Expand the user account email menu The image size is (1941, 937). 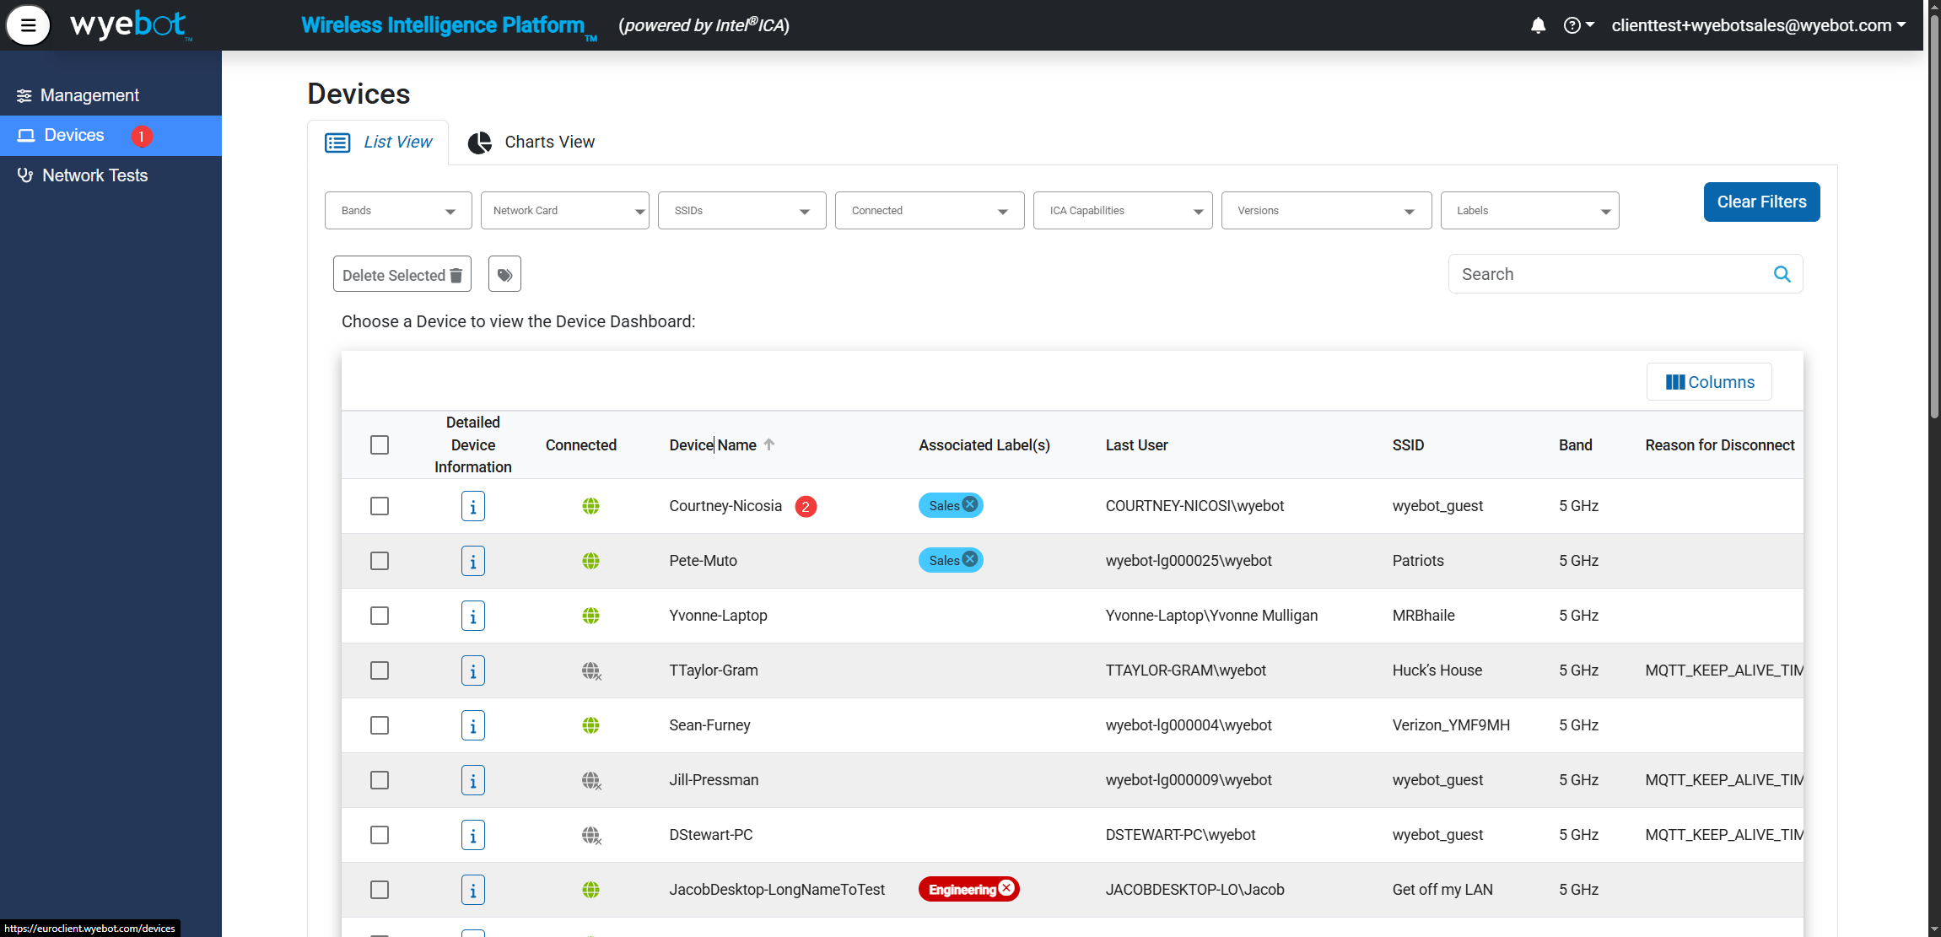point(1758,25)
